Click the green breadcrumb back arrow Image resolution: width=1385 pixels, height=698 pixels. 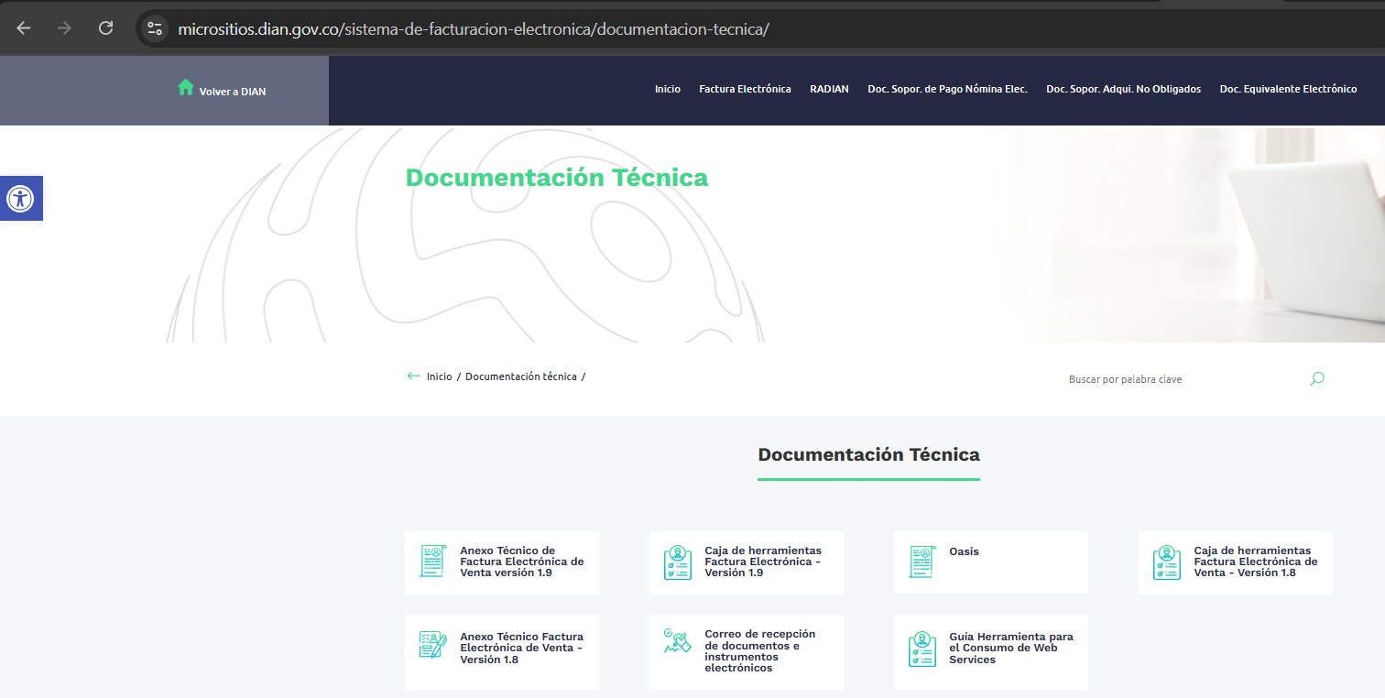pyautogui.click(x=413, y=376)
